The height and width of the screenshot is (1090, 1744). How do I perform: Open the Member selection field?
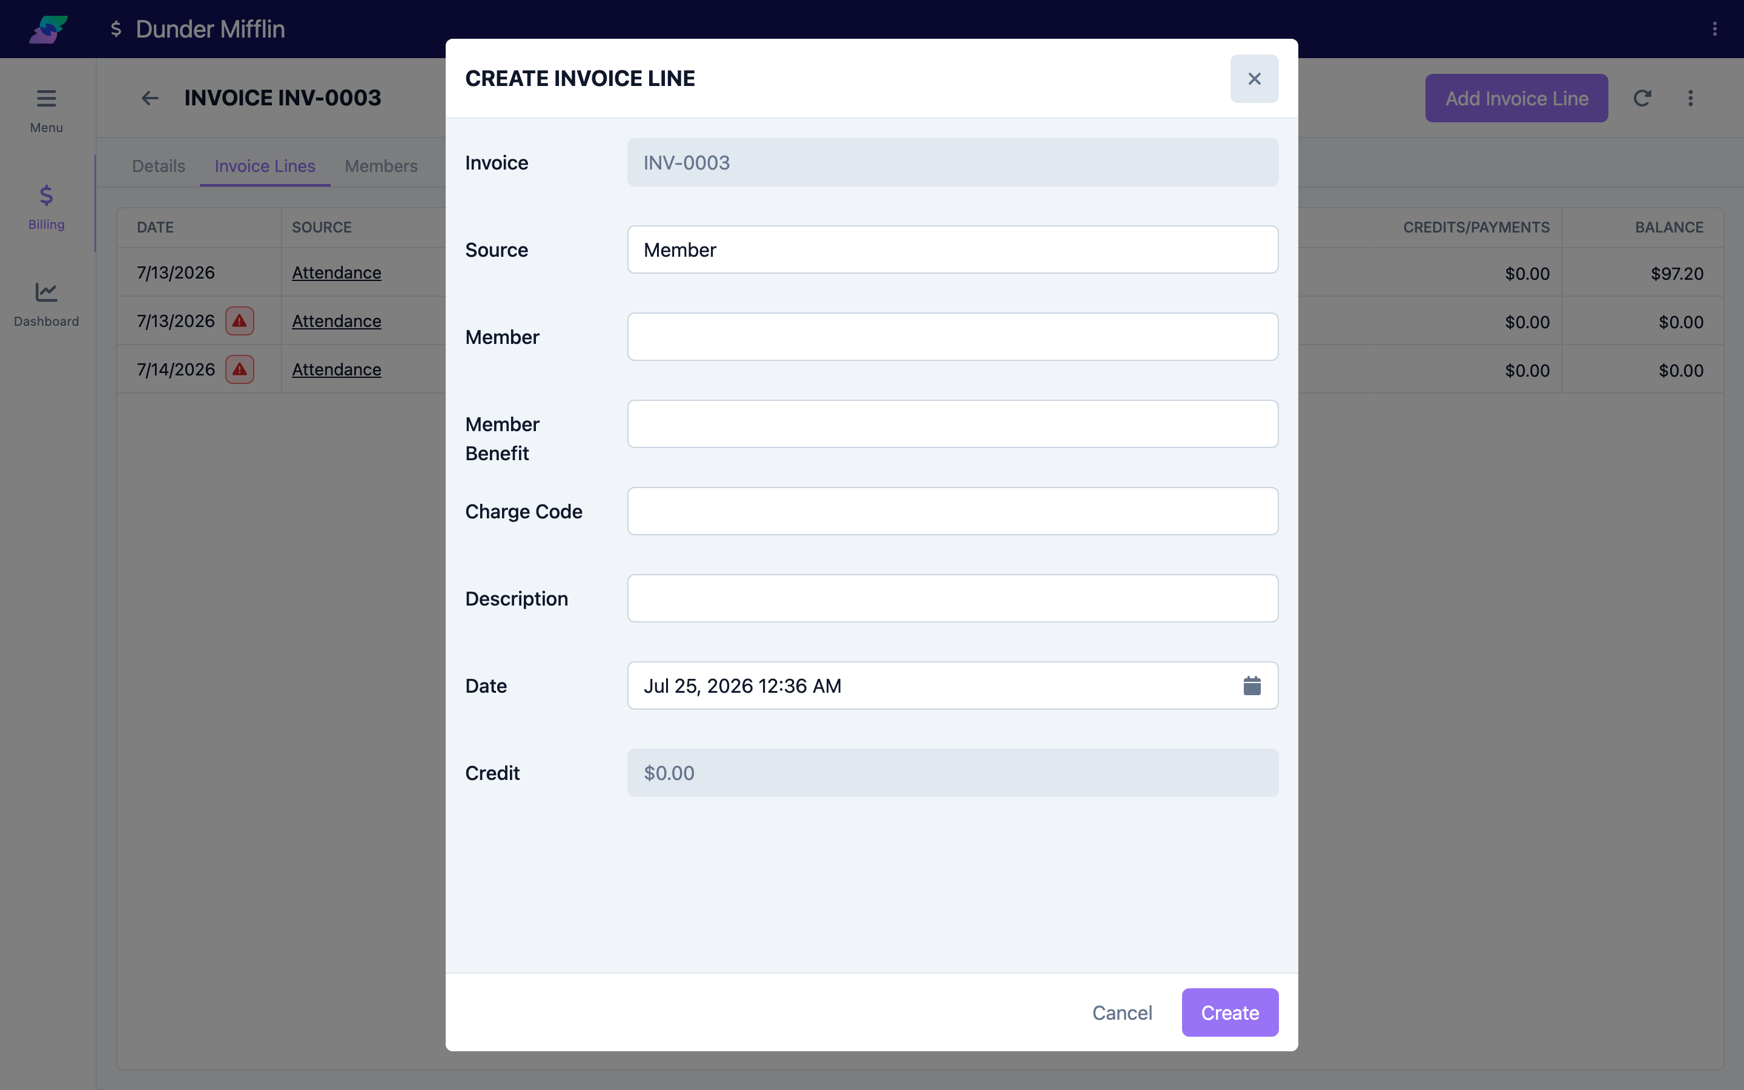pyautogui.click(x=953, y=337)
